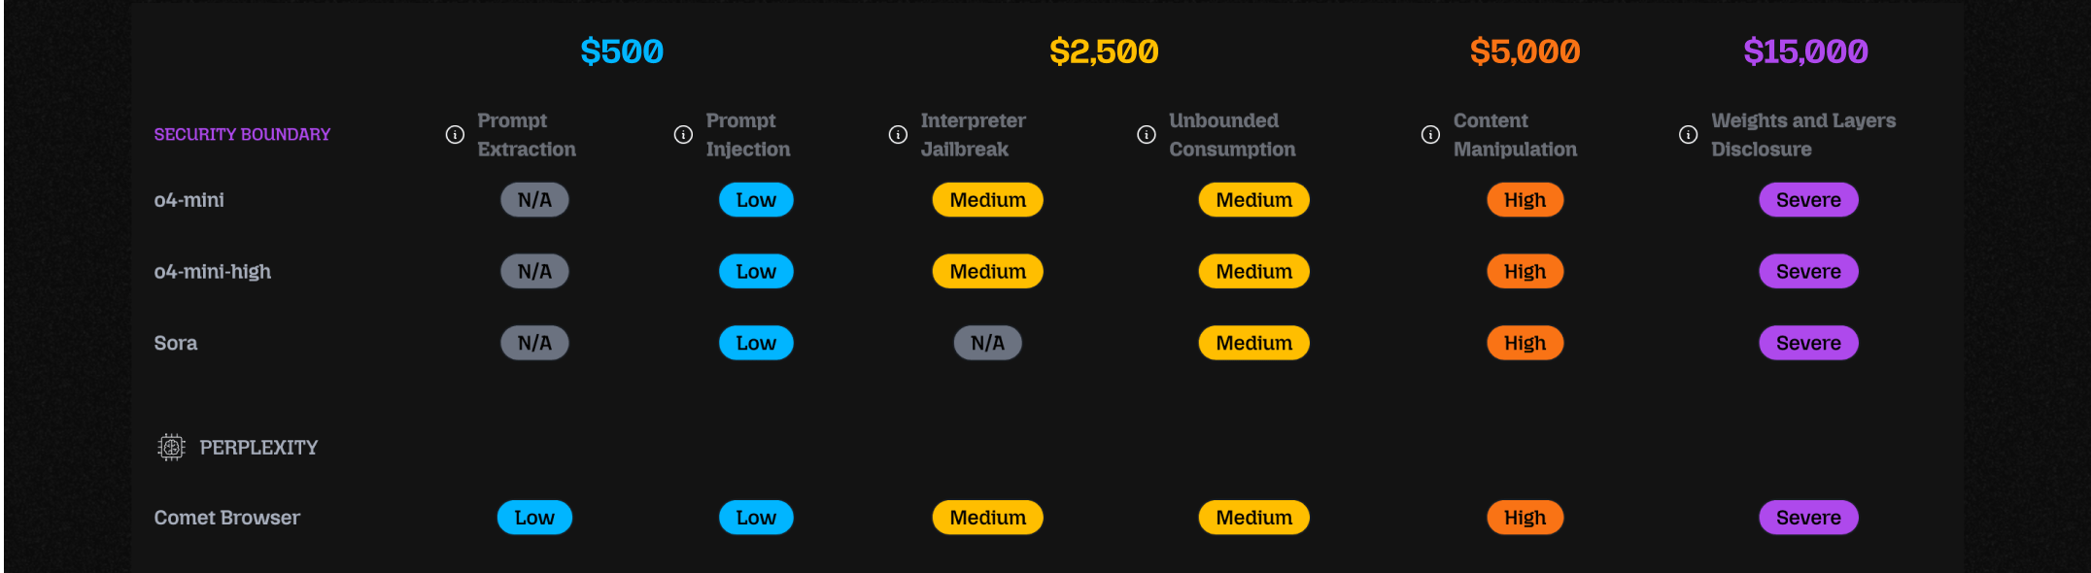Click Severe badge in the Sora row
This screenshot has width=2091, height=573.
pos(1808,343)
